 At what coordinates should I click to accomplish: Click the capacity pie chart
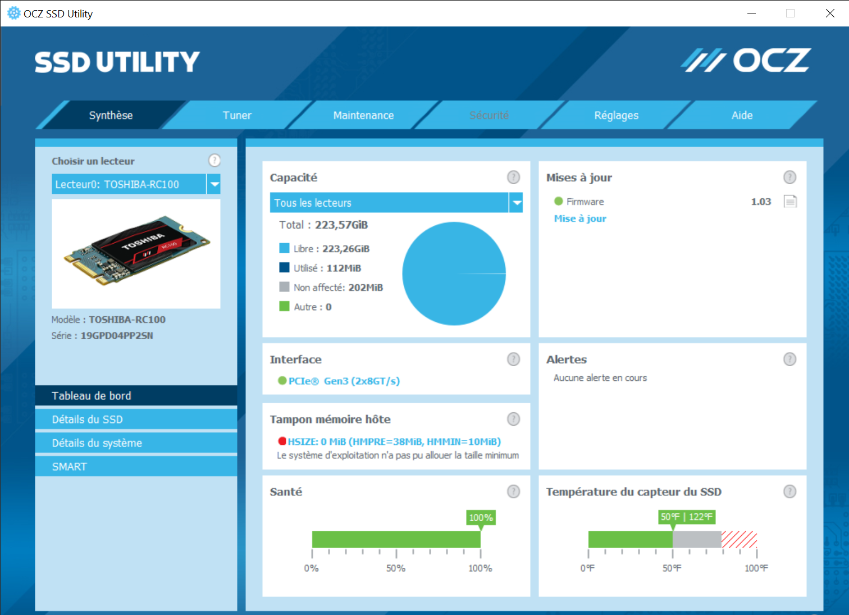coord(454,274)
